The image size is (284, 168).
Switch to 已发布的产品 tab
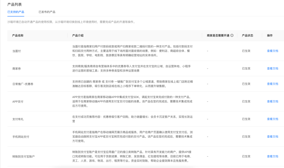coord(47,12)
